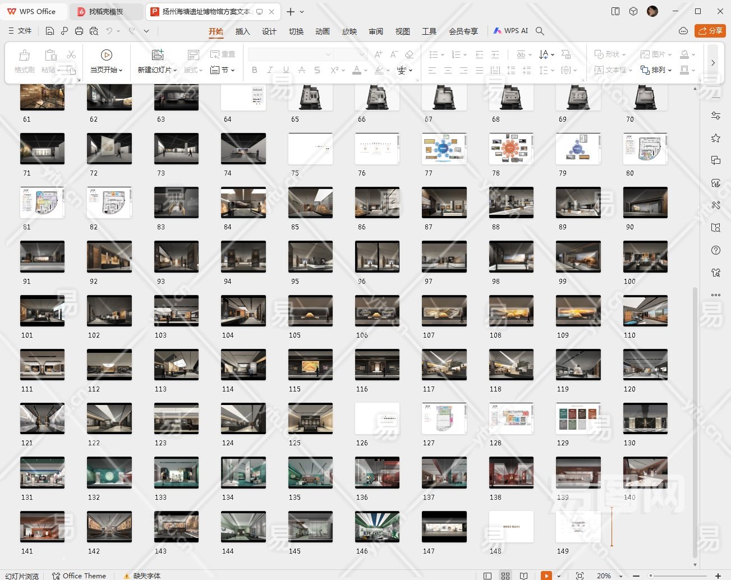This screenshot has width=731, height=580.
Task: Open the 节 (Section) dropdown
Action: click(x=226, y=70)
